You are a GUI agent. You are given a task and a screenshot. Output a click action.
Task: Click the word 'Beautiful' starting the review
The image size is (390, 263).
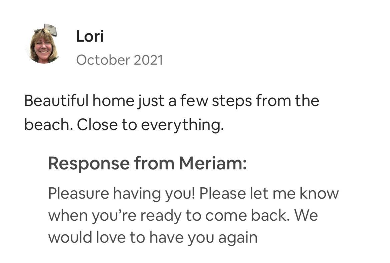(x=56, y=100)
